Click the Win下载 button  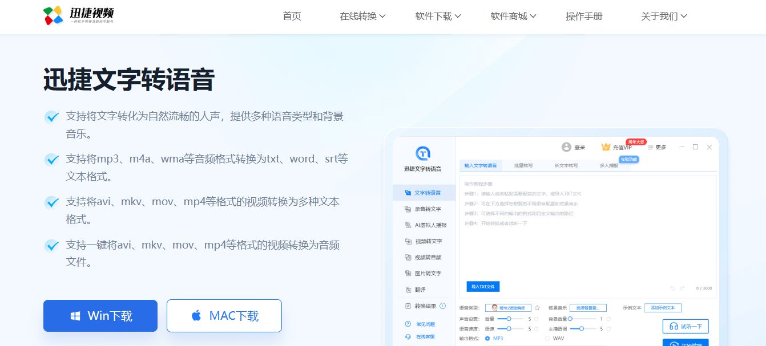pos(100,316)
